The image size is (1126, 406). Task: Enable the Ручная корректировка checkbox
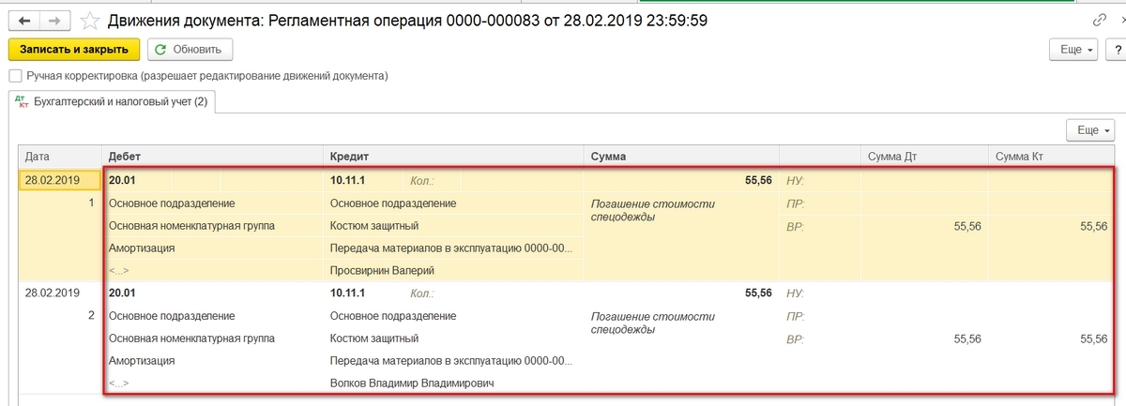(x=15, y=76)
